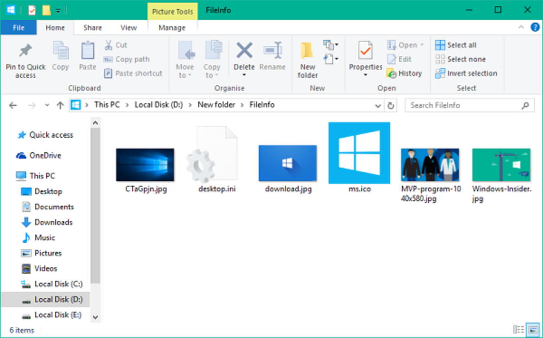The width and height of the screenshot is (543, 338).
Task: Open Downloads in navigation pane
Action: pos(53,222)
